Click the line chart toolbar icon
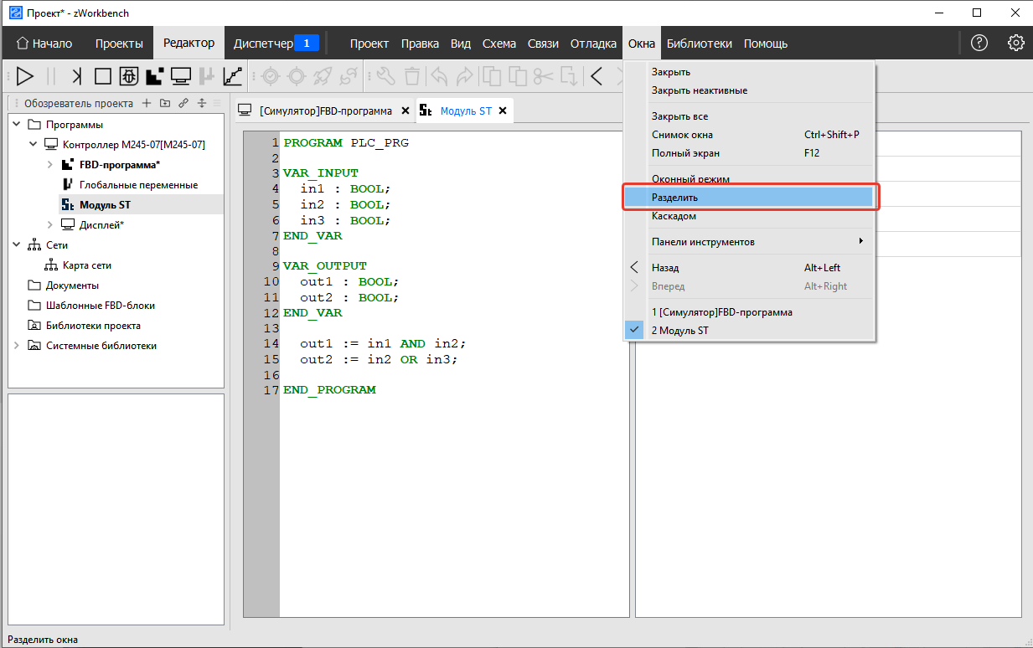The image size is (1033, 648). [x=233, y=76]
